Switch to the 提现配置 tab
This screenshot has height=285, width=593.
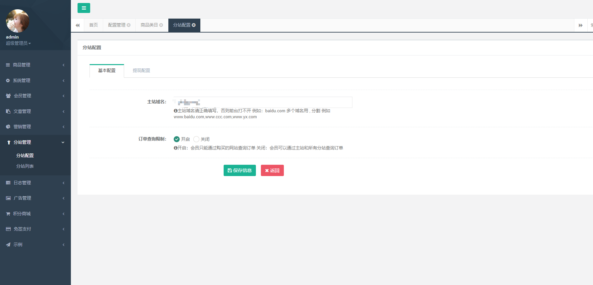[x=141, y=70]
